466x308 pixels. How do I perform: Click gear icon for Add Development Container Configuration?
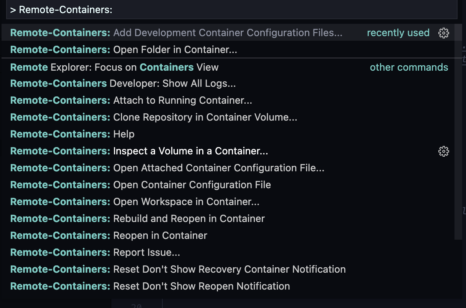click(443, 33)
